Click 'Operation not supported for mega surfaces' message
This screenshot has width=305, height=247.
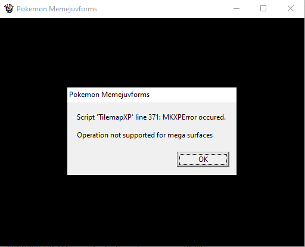145,135
